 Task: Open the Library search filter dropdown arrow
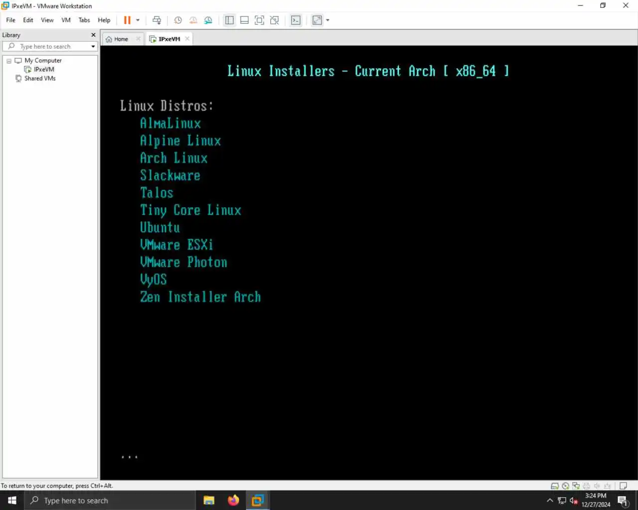(x=93, y=46)
